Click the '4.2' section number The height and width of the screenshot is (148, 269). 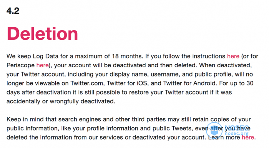(x=13, y=11)
